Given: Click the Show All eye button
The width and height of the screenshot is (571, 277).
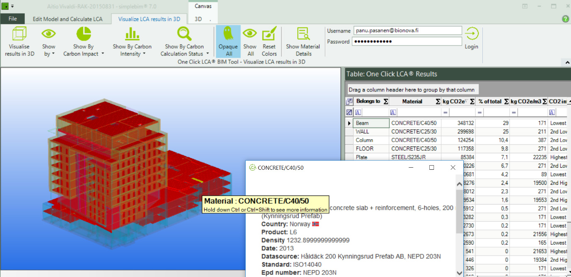Looking at the screenshot, I should coord(250,41).
